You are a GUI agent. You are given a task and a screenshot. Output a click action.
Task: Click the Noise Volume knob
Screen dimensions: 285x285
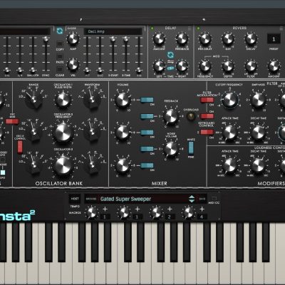(x=171, y=149)
